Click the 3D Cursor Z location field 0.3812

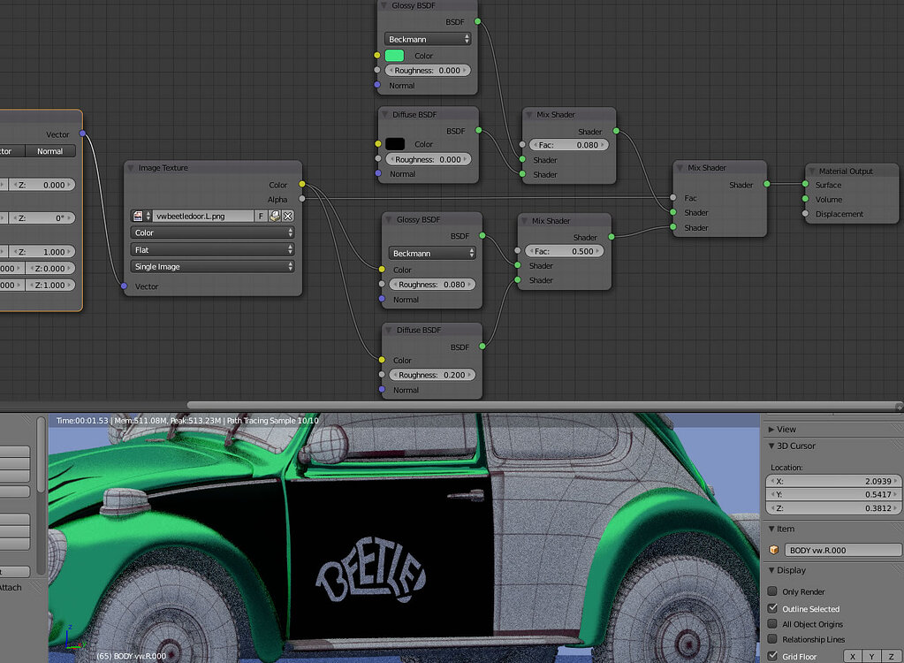833,508
